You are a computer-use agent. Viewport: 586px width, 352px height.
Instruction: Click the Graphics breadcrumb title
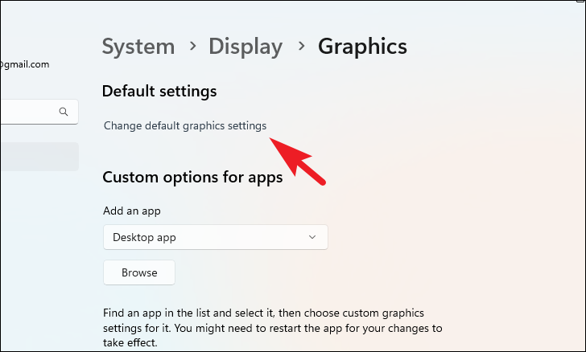pos(362,47)
